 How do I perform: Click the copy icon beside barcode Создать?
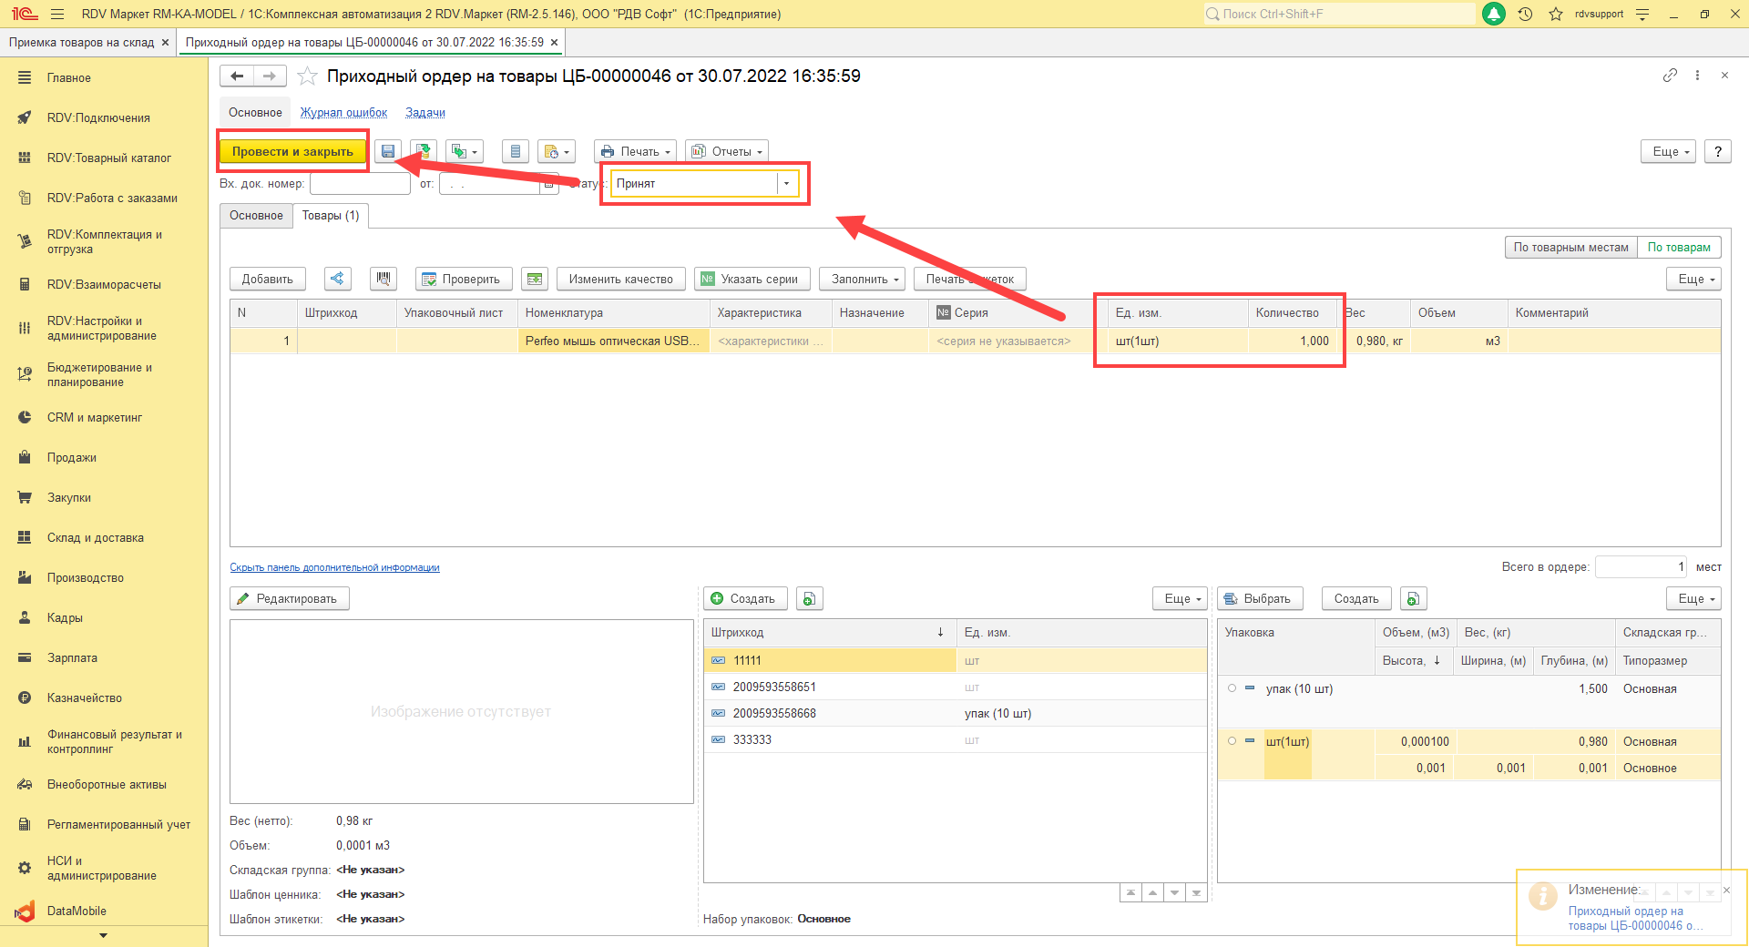tap(810, 598)
